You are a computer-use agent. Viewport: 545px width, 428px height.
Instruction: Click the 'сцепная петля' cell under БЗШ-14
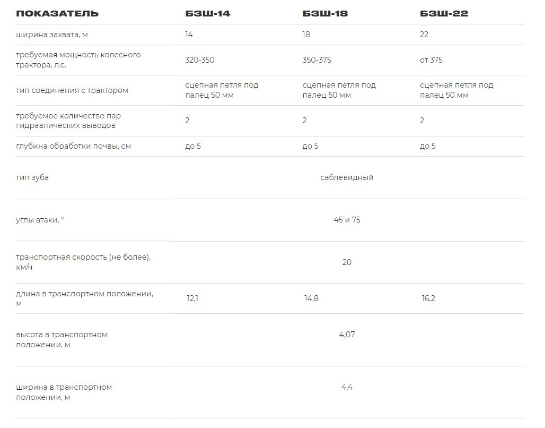tap(222, 90)
